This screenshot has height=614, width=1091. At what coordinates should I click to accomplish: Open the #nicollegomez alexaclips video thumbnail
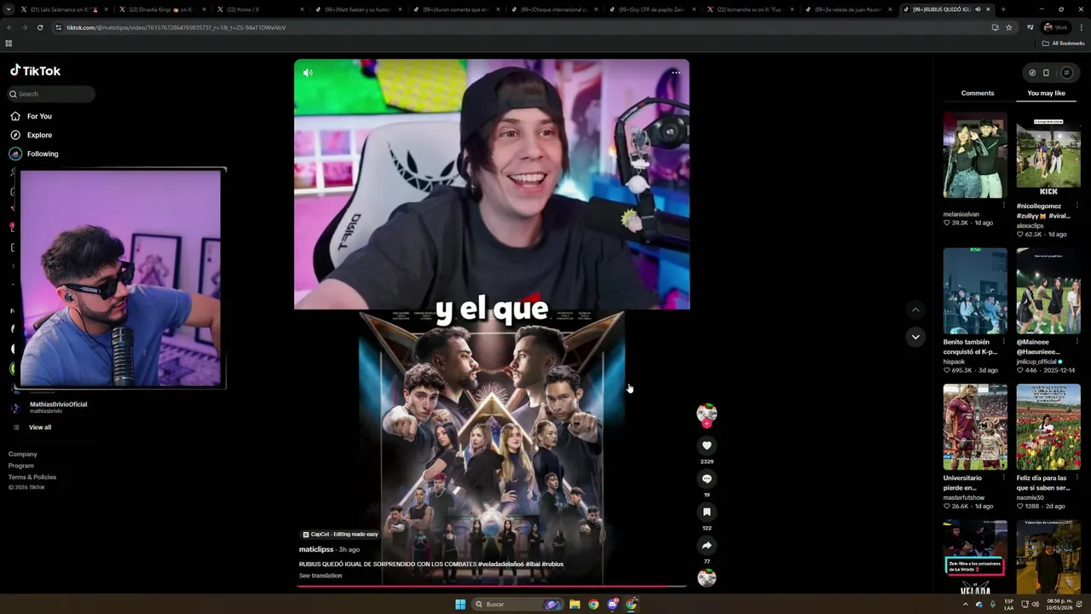point(1048,155)
